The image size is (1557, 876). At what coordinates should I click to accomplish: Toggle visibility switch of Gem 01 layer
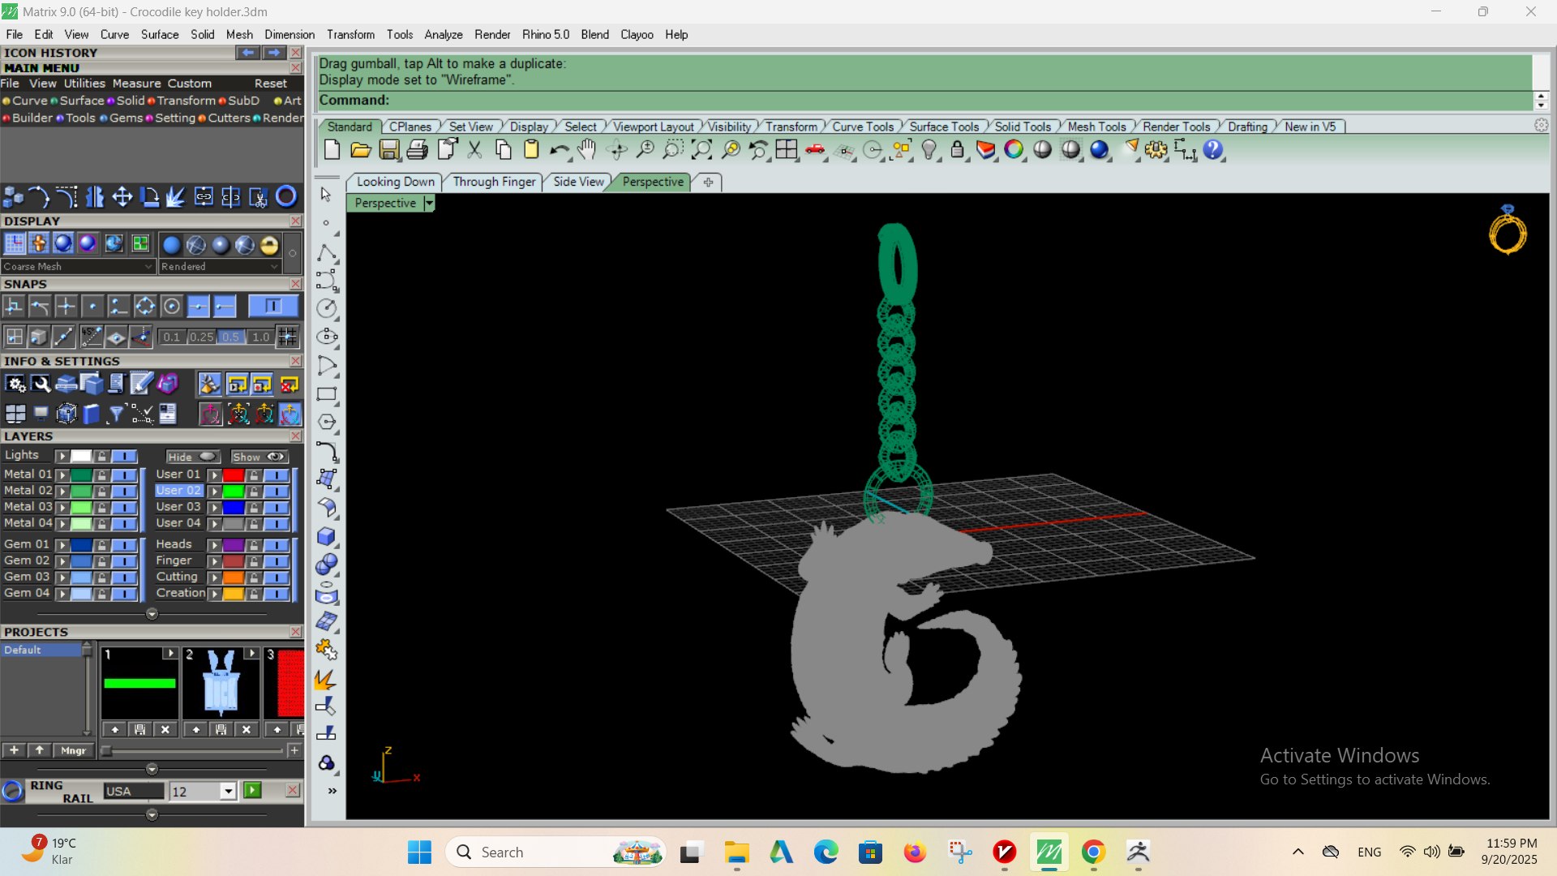[x=124, y=545]
